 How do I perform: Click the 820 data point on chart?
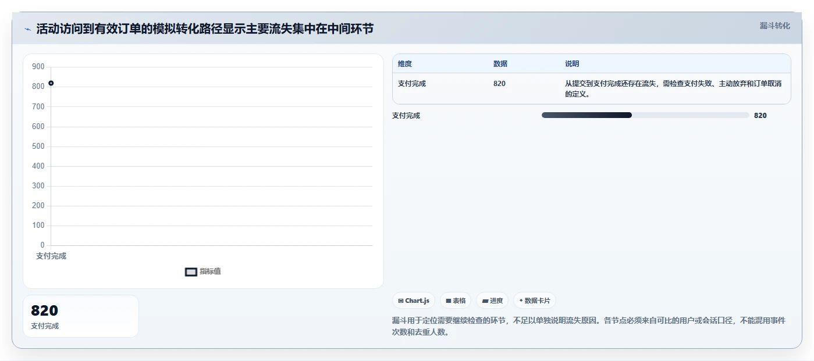click(x=51, y=83)
